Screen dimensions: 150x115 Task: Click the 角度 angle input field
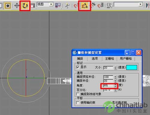coord(108,86)
